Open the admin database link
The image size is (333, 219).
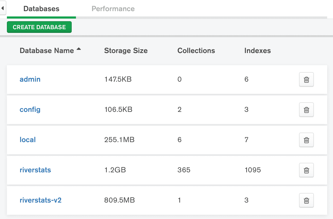click(30, 79)
